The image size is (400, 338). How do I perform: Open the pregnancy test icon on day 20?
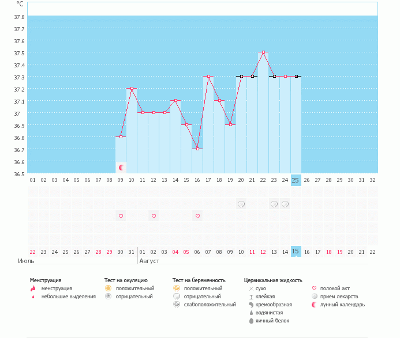(x=241, y=204)
